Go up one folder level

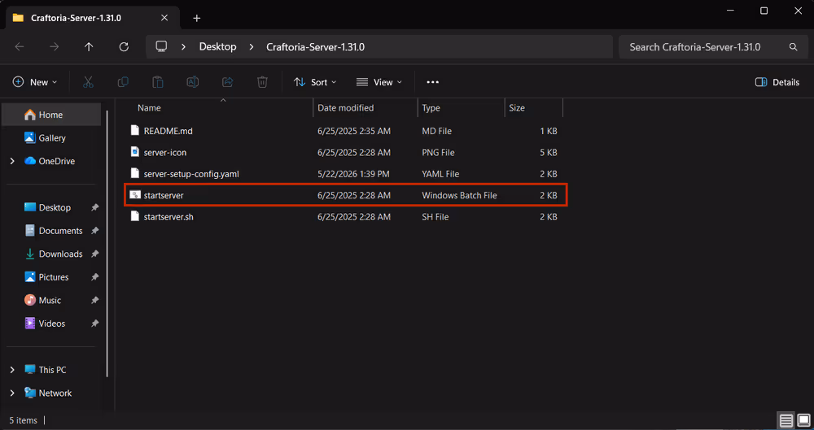click(x=89, y=46)
